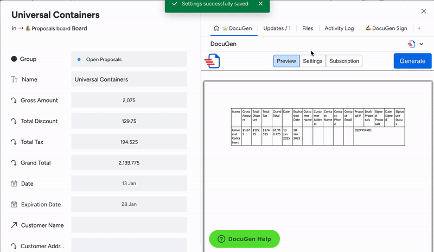This screenshot has height=252, width=434.
Task: Click the large DocuGen logo icon
Action: [212, 61]
